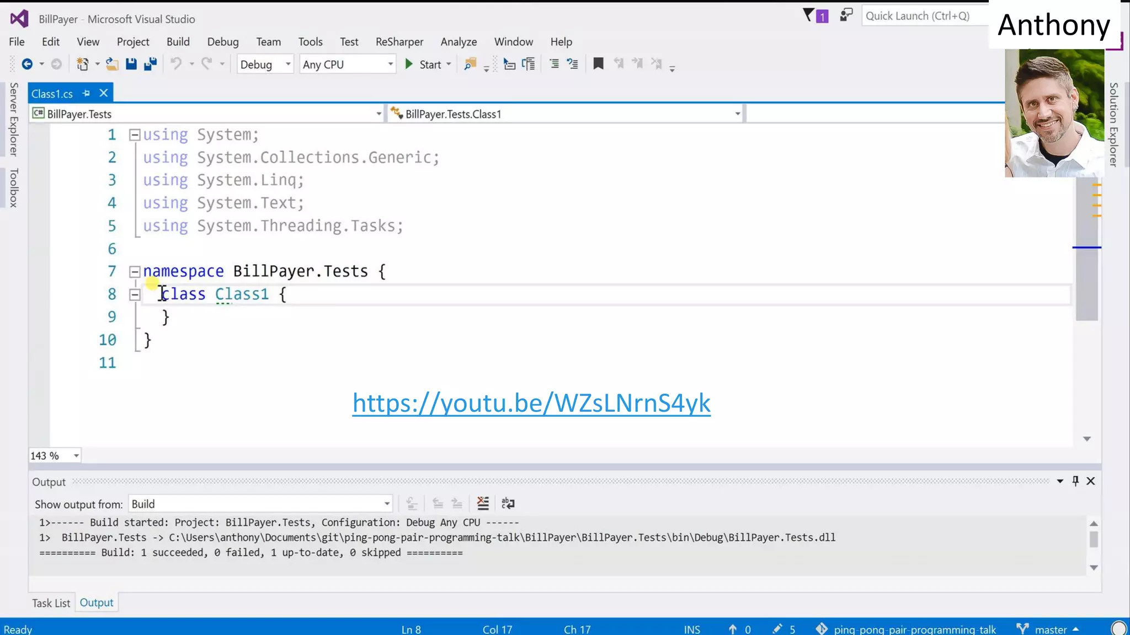Click the Find in Files icon

pos(470,64)
